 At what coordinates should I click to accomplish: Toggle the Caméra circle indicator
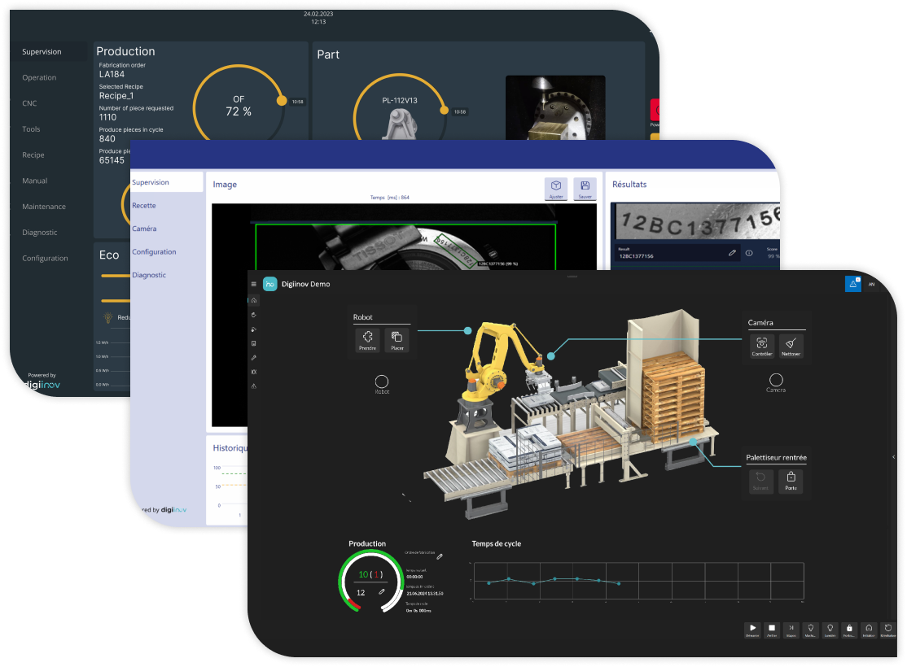tap(776, 380)
